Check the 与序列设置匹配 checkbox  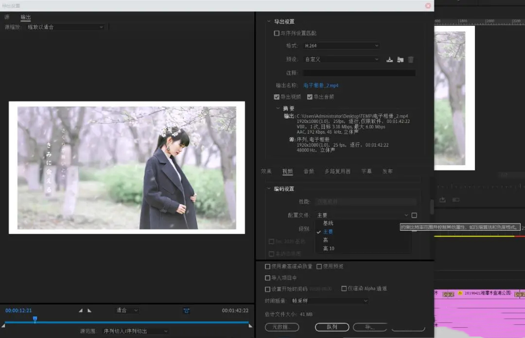[x=277, y=32]
